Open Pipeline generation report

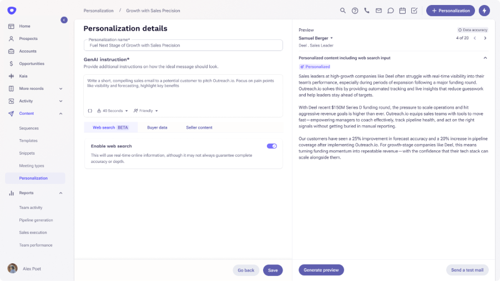(x=36, y=220)
